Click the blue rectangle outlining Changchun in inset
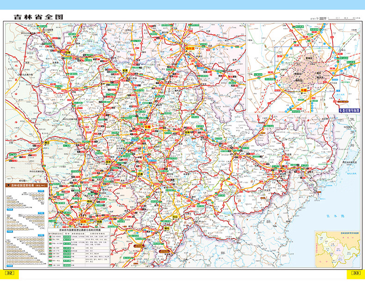This screenshot has width=365, height=282. pos(307,69)
